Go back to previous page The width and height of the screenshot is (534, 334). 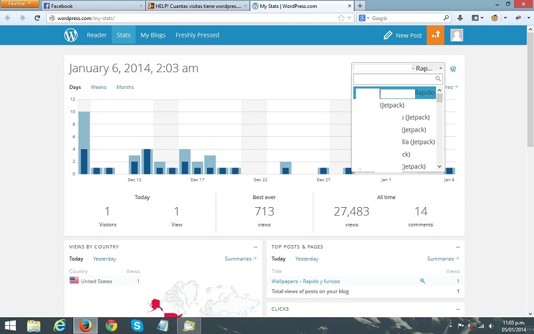tap(8, 18)
